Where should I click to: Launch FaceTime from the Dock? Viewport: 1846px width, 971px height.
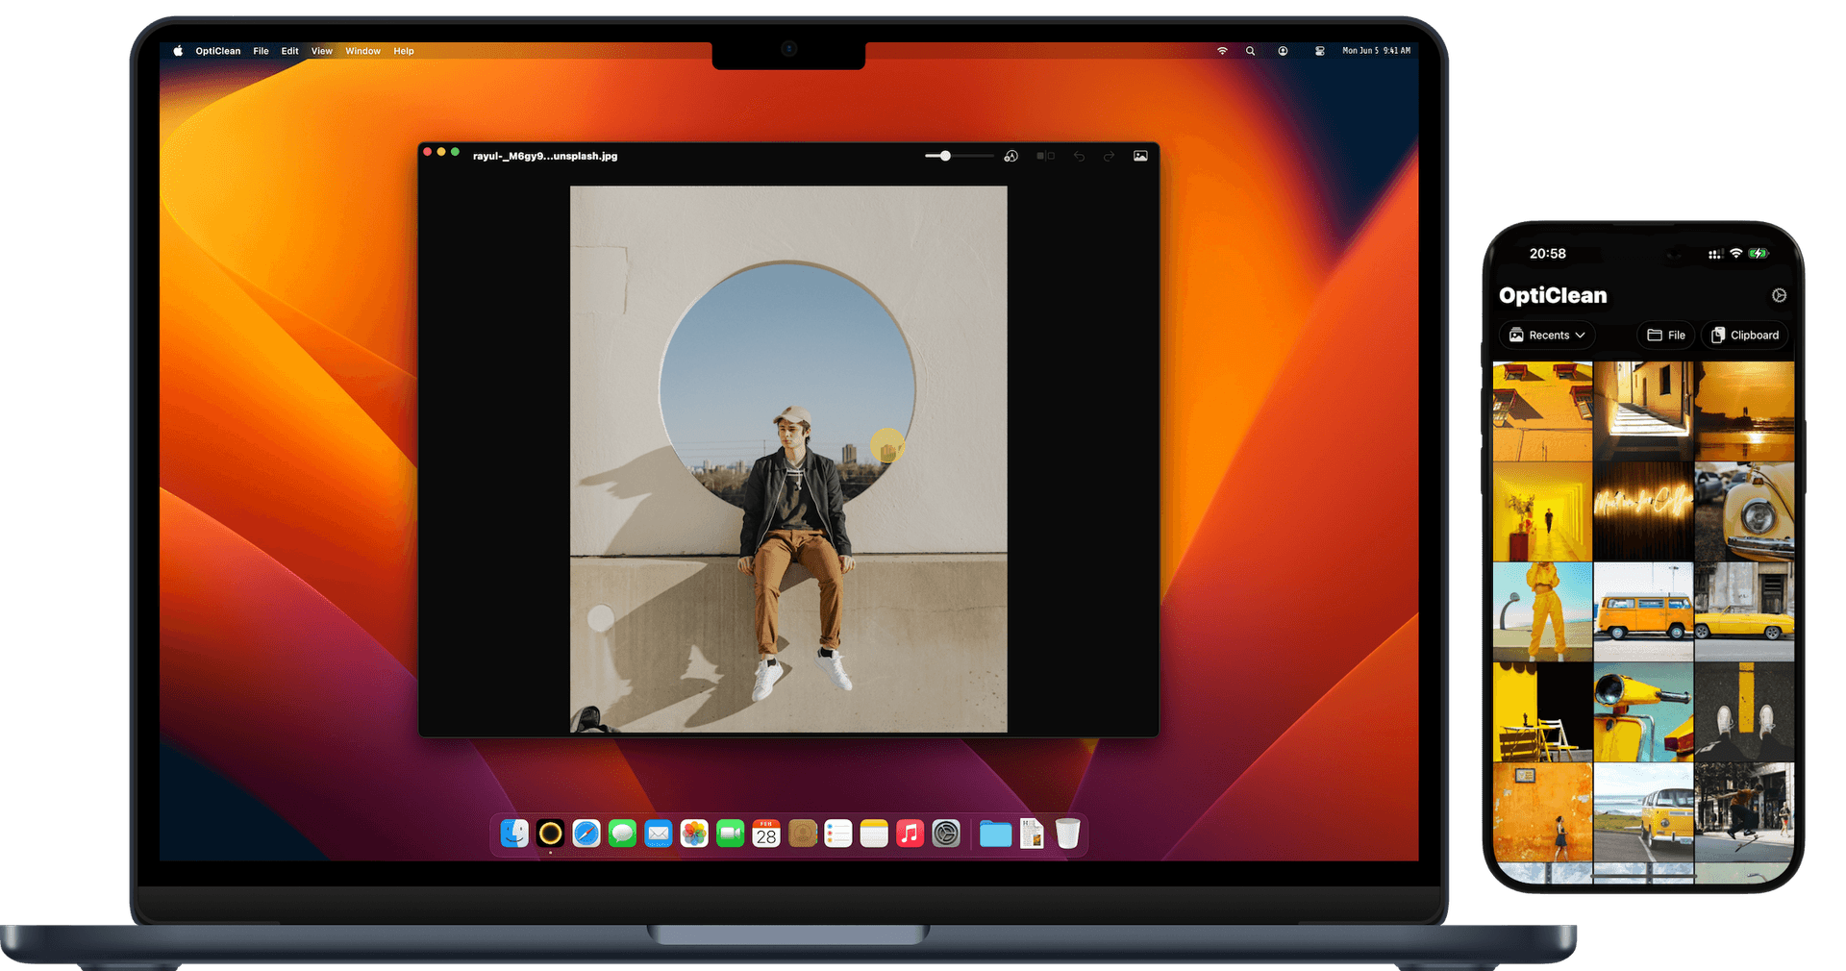[x=731, y=833]
